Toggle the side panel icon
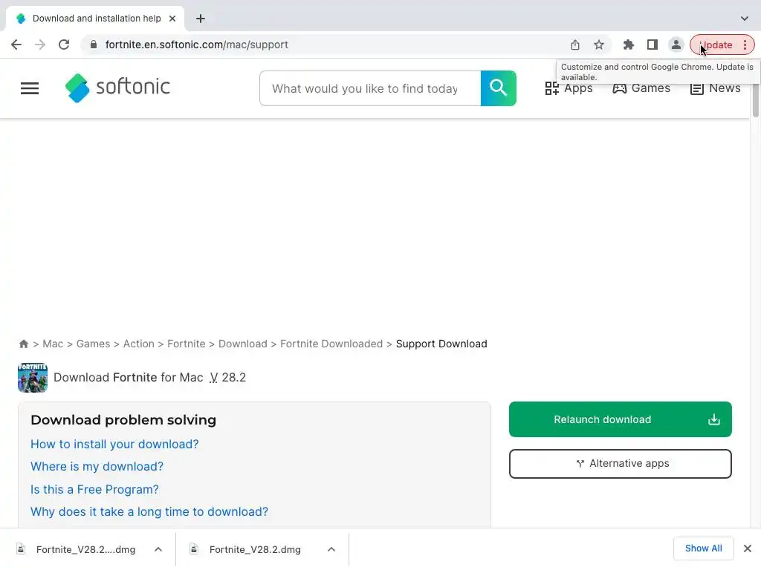Image resolution: width=761 pixels, height=570 pixels. (652, 45)
